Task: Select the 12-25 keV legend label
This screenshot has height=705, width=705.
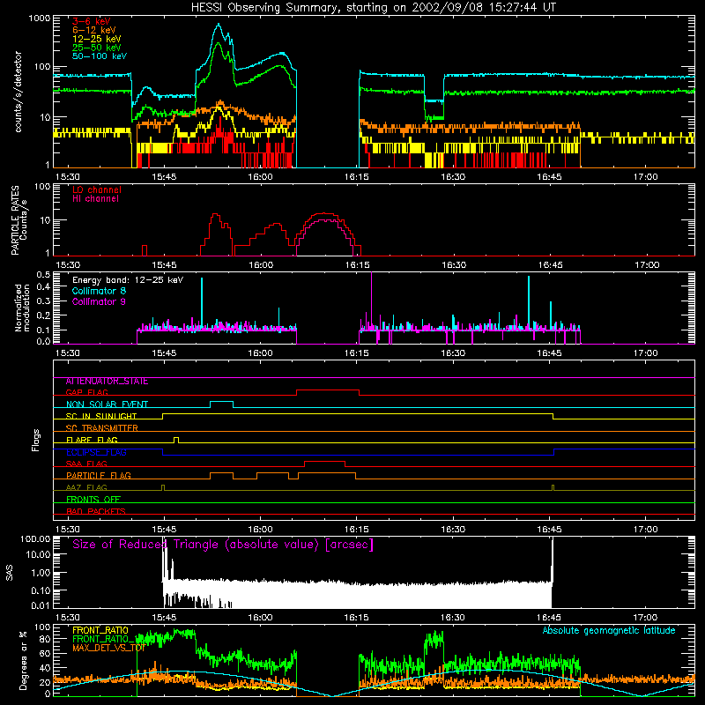Action: [96, 39]
